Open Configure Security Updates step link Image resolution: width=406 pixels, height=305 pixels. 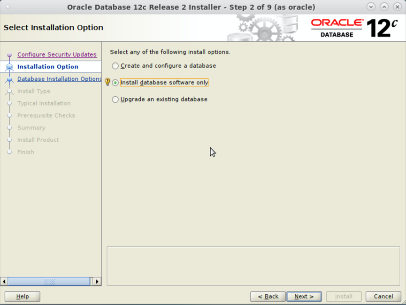coord(57,54)
